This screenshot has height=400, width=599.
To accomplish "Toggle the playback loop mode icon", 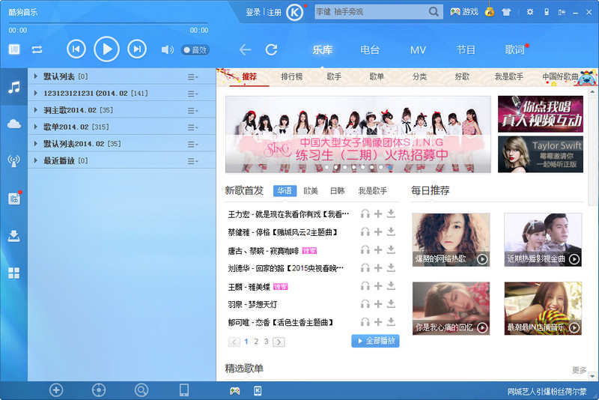I will pos(37,50).
